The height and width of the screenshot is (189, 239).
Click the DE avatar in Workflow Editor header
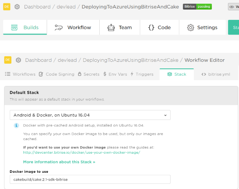[8, 60]
